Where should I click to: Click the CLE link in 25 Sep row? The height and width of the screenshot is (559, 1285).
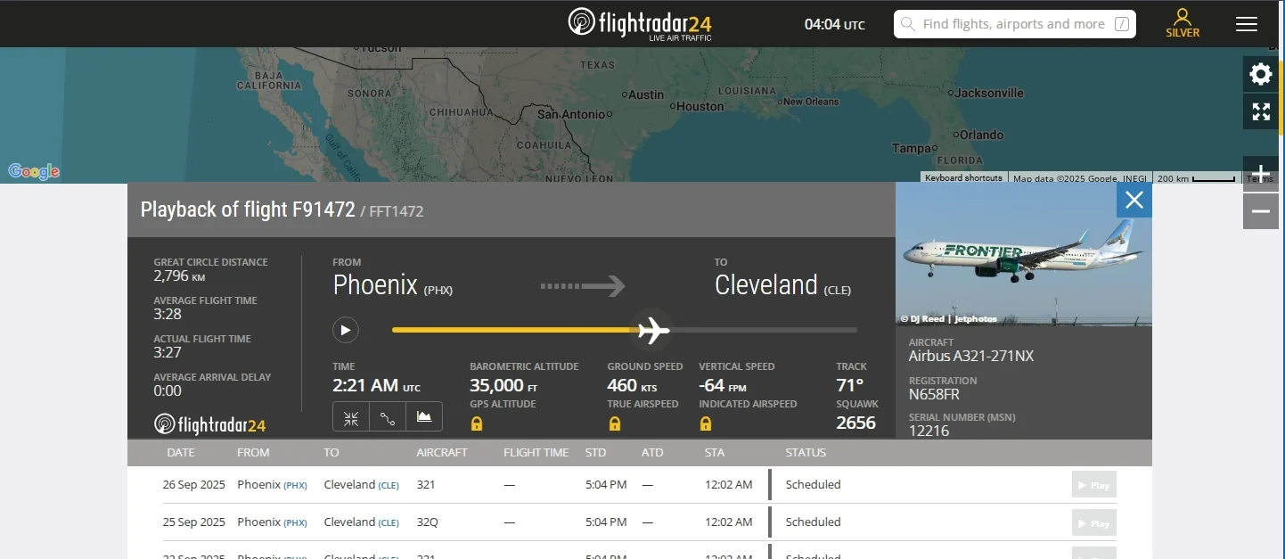(x=389, y=522)
